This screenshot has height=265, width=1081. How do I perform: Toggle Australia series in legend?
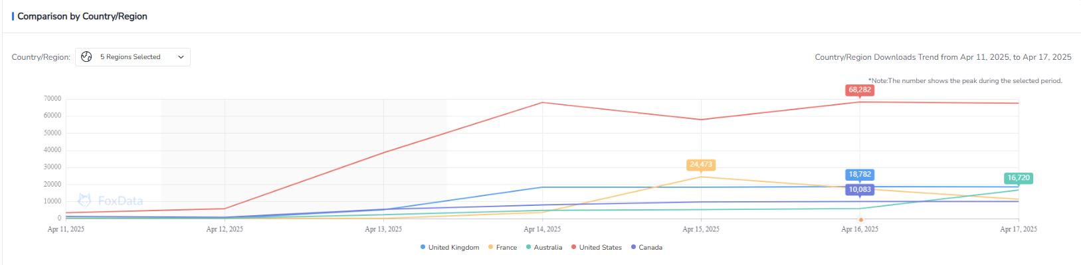pos(544,248)
